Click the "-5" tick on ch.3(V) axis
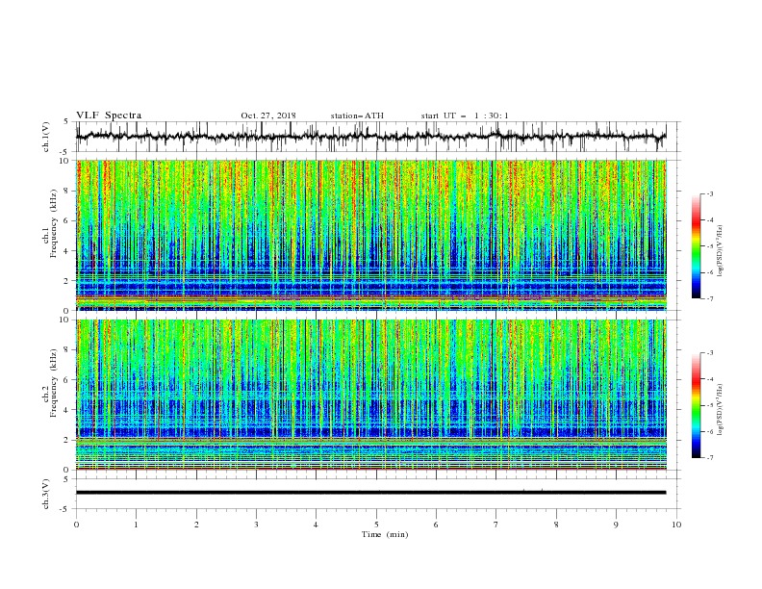Viewport: 762px width, 589px height. coord(65,509)
